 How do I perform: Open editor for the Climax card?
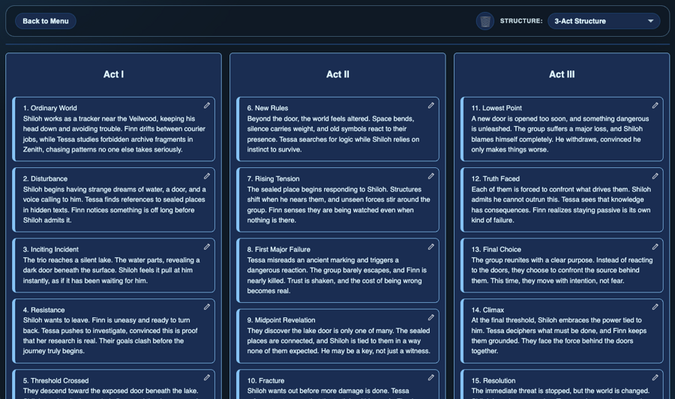point(655,307)
